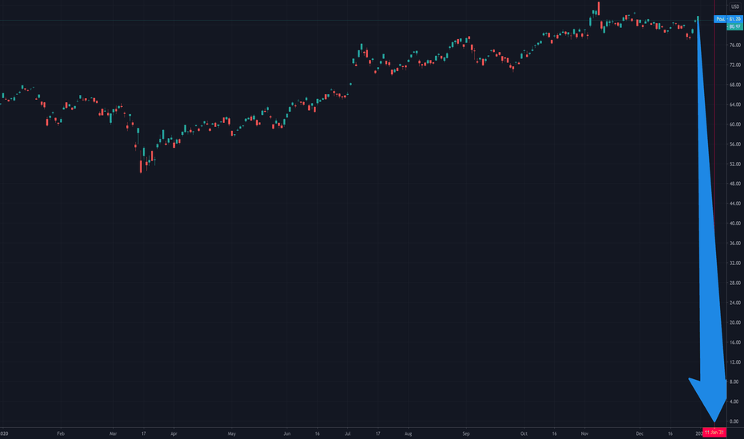Click the 17 label between Jul and Aug
Image resolution: width=744 pixels, height=439 pixels.
[378, 433]
